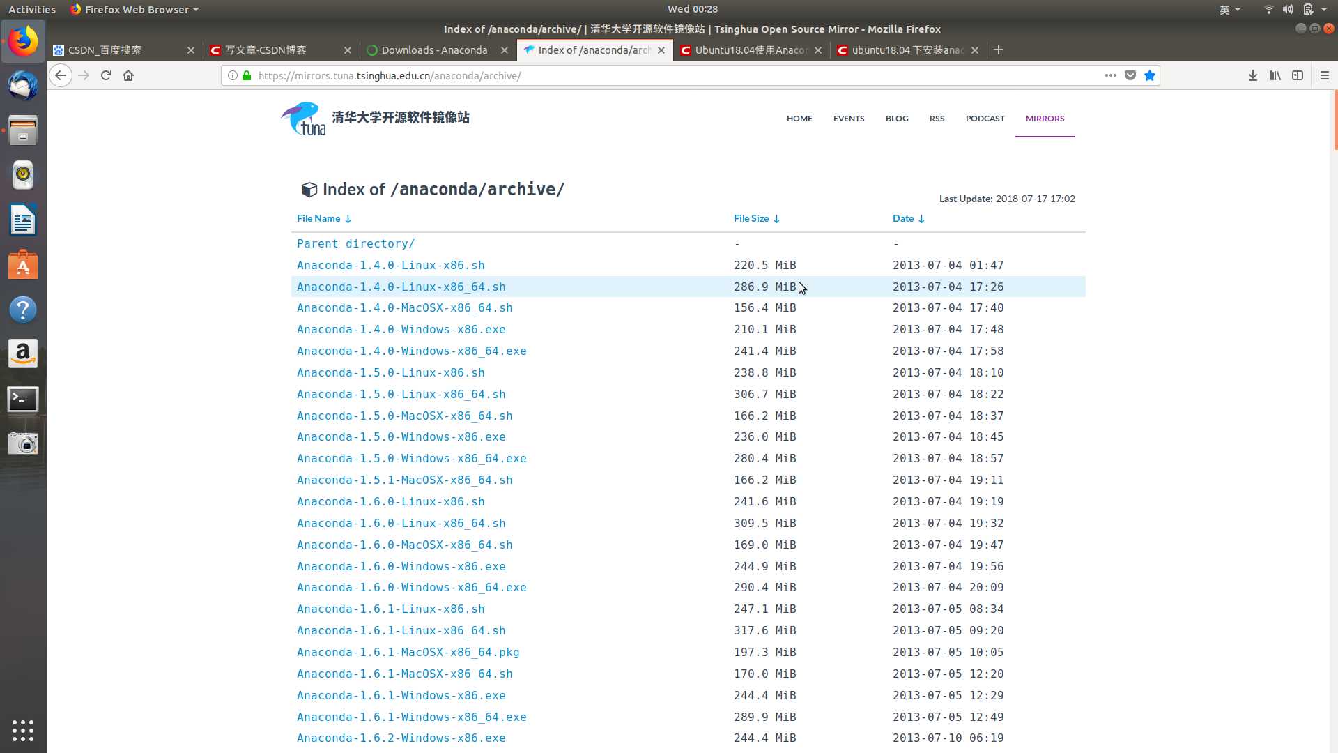1338x753 pixels.
Task: Download Anaconda-1.5.1-MacOSX-x86_64.sh
Action: 404,480
